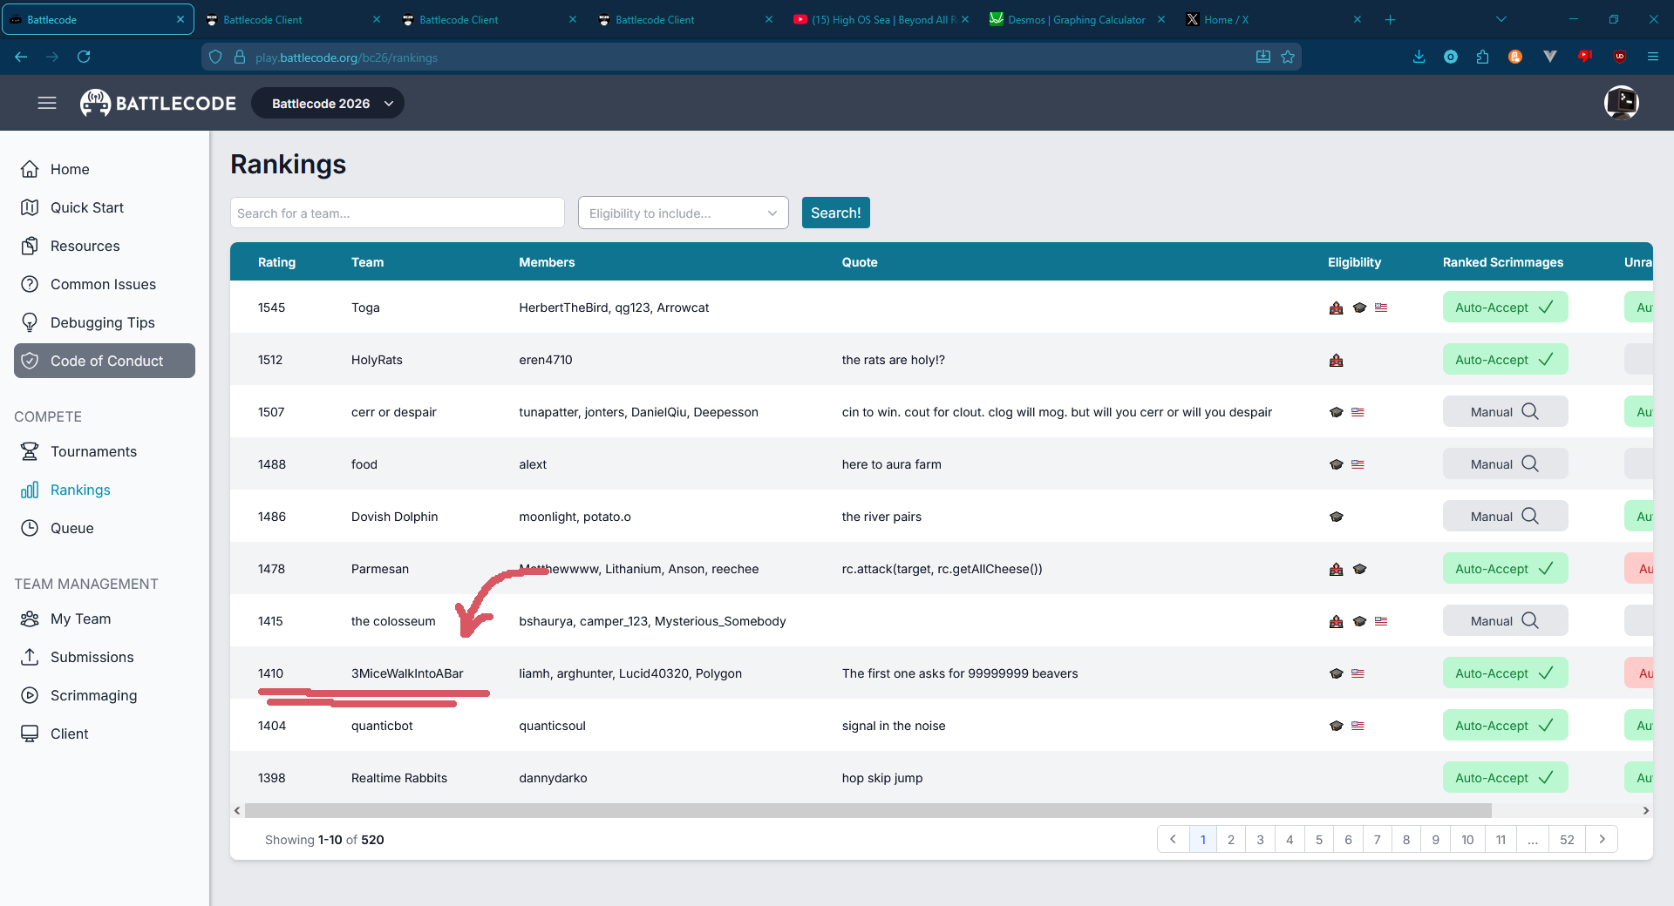The width and height of the screenshot is (1674, 906).
Task: Toggle Auto-Accept for 3MiceWalkIntoABar ranked scrimmages
Action: point(1504,673)
